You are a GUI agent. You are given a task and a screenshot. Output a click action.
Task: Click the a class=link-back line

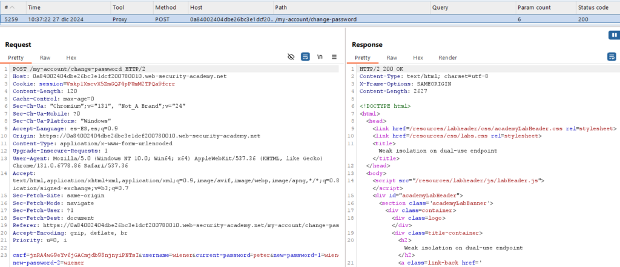pyautogui.click(x=440, y=263)
